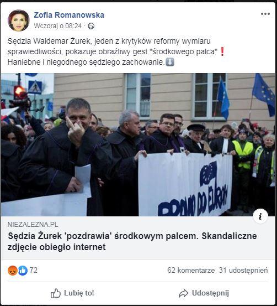Click the NIEZALEZNA.PL source label
The width and height of the screenshot is (277, 306).
pos(33,225)
